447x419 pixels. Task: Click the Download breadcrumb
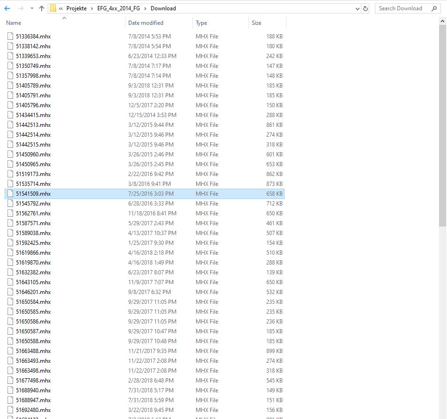click(163, 8)
